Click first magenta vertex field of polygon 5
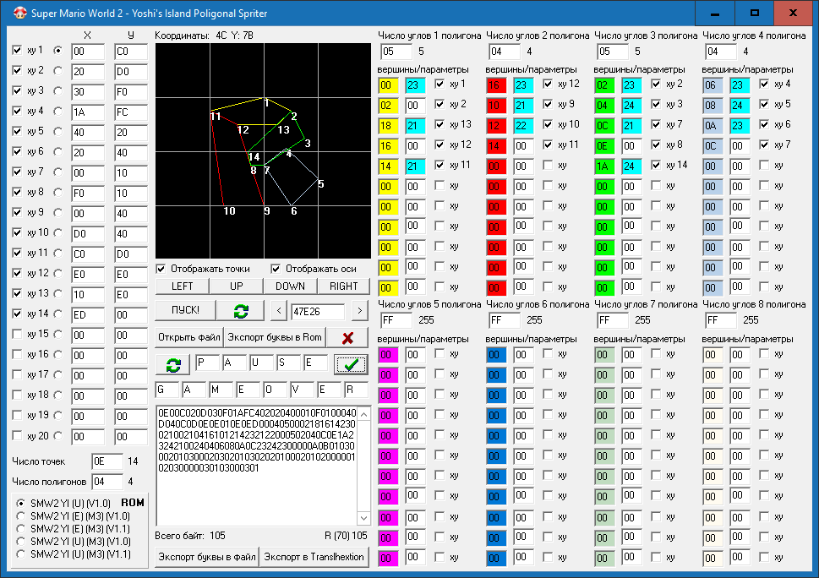This screenshot has height=578, width=819. pyautogui.click(x=388, y=355)
